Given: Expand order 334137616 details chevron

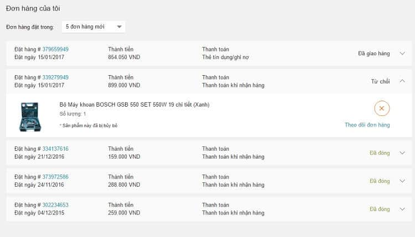Looking at the screenshot, I should click(402, 152).
